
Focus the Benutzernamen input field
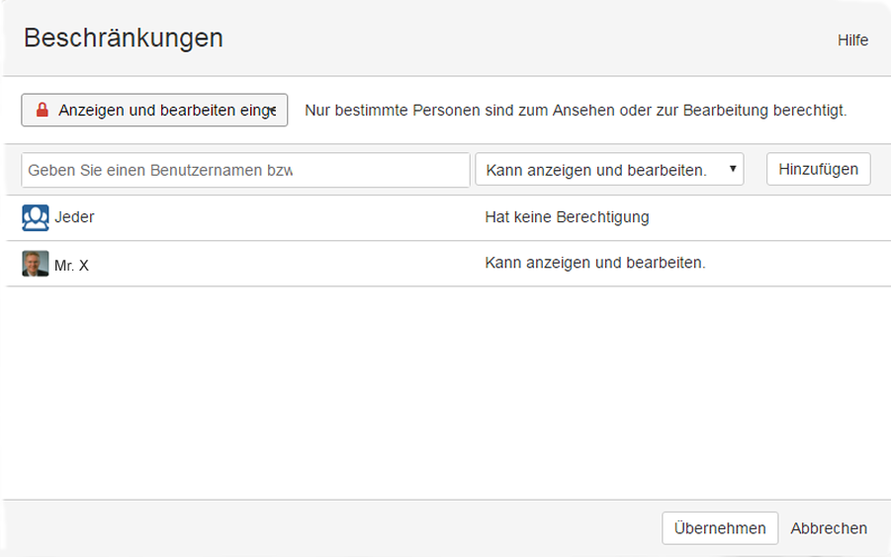pos(244,170)
